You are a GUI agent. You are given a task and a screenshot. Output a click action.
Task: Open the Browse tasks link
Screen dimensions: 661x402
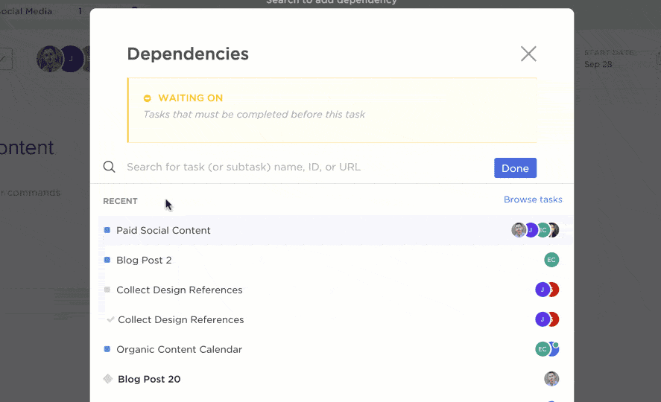[x=533, y=200]
